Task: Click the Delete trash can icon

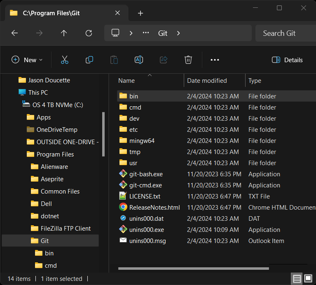Action: tap(188, 60)
